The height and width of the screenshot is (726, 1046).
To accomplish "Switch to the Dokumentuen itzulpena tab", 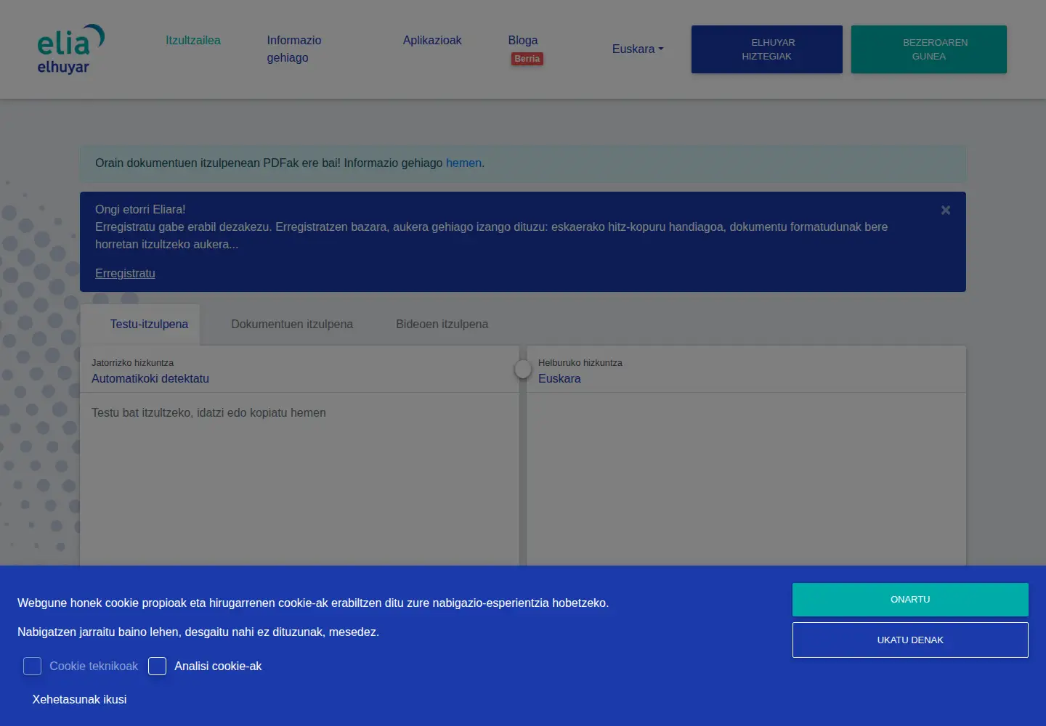I will (292, 324).
